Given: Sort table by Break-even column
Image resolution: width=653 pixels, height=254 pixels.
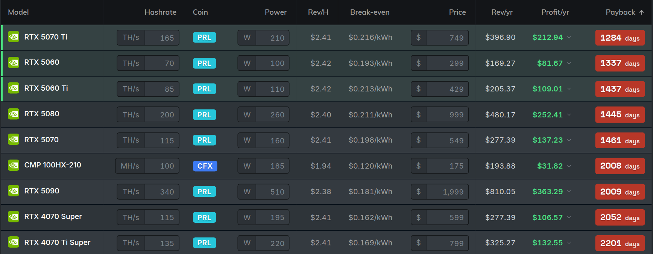Looking at the screenshot, I should 370,12.
